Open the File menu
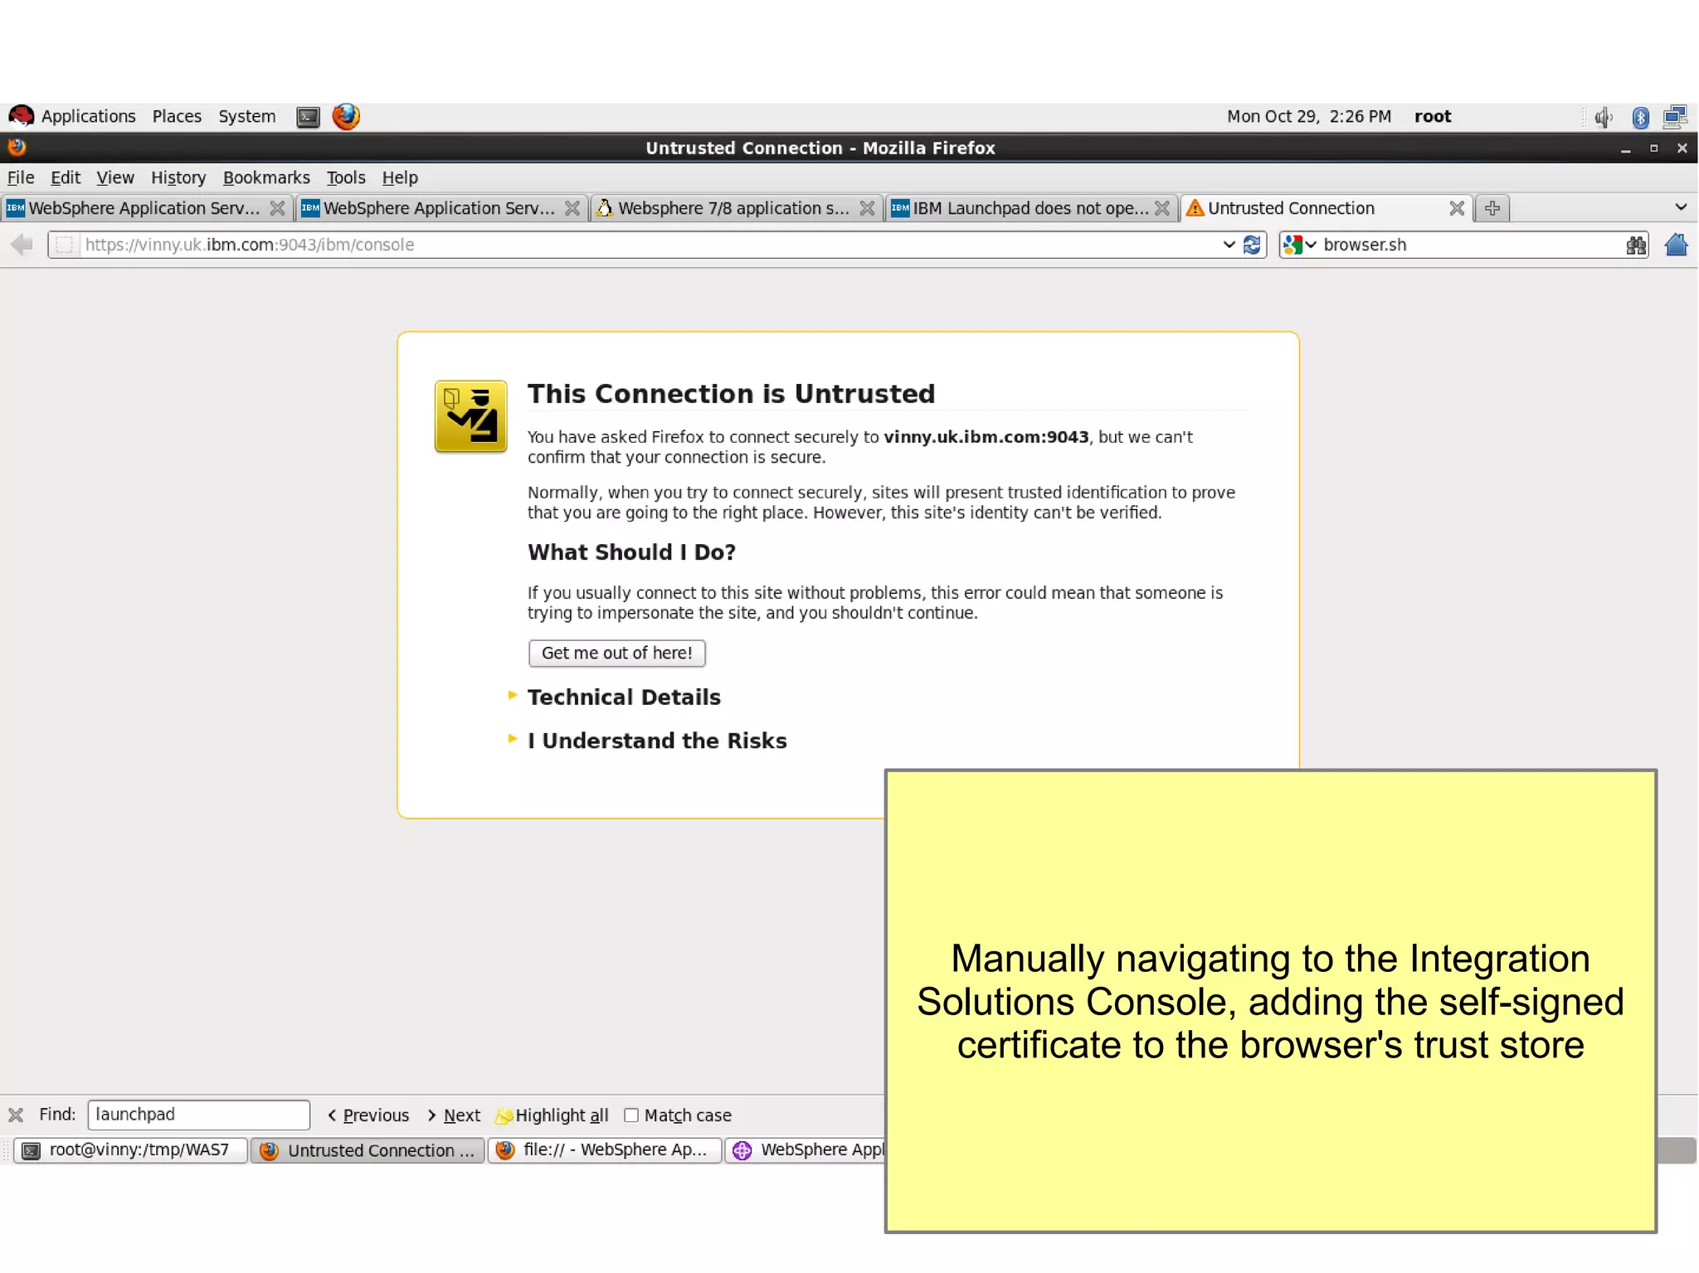Screen dimensions: 1699x1273 click(21, 177)
